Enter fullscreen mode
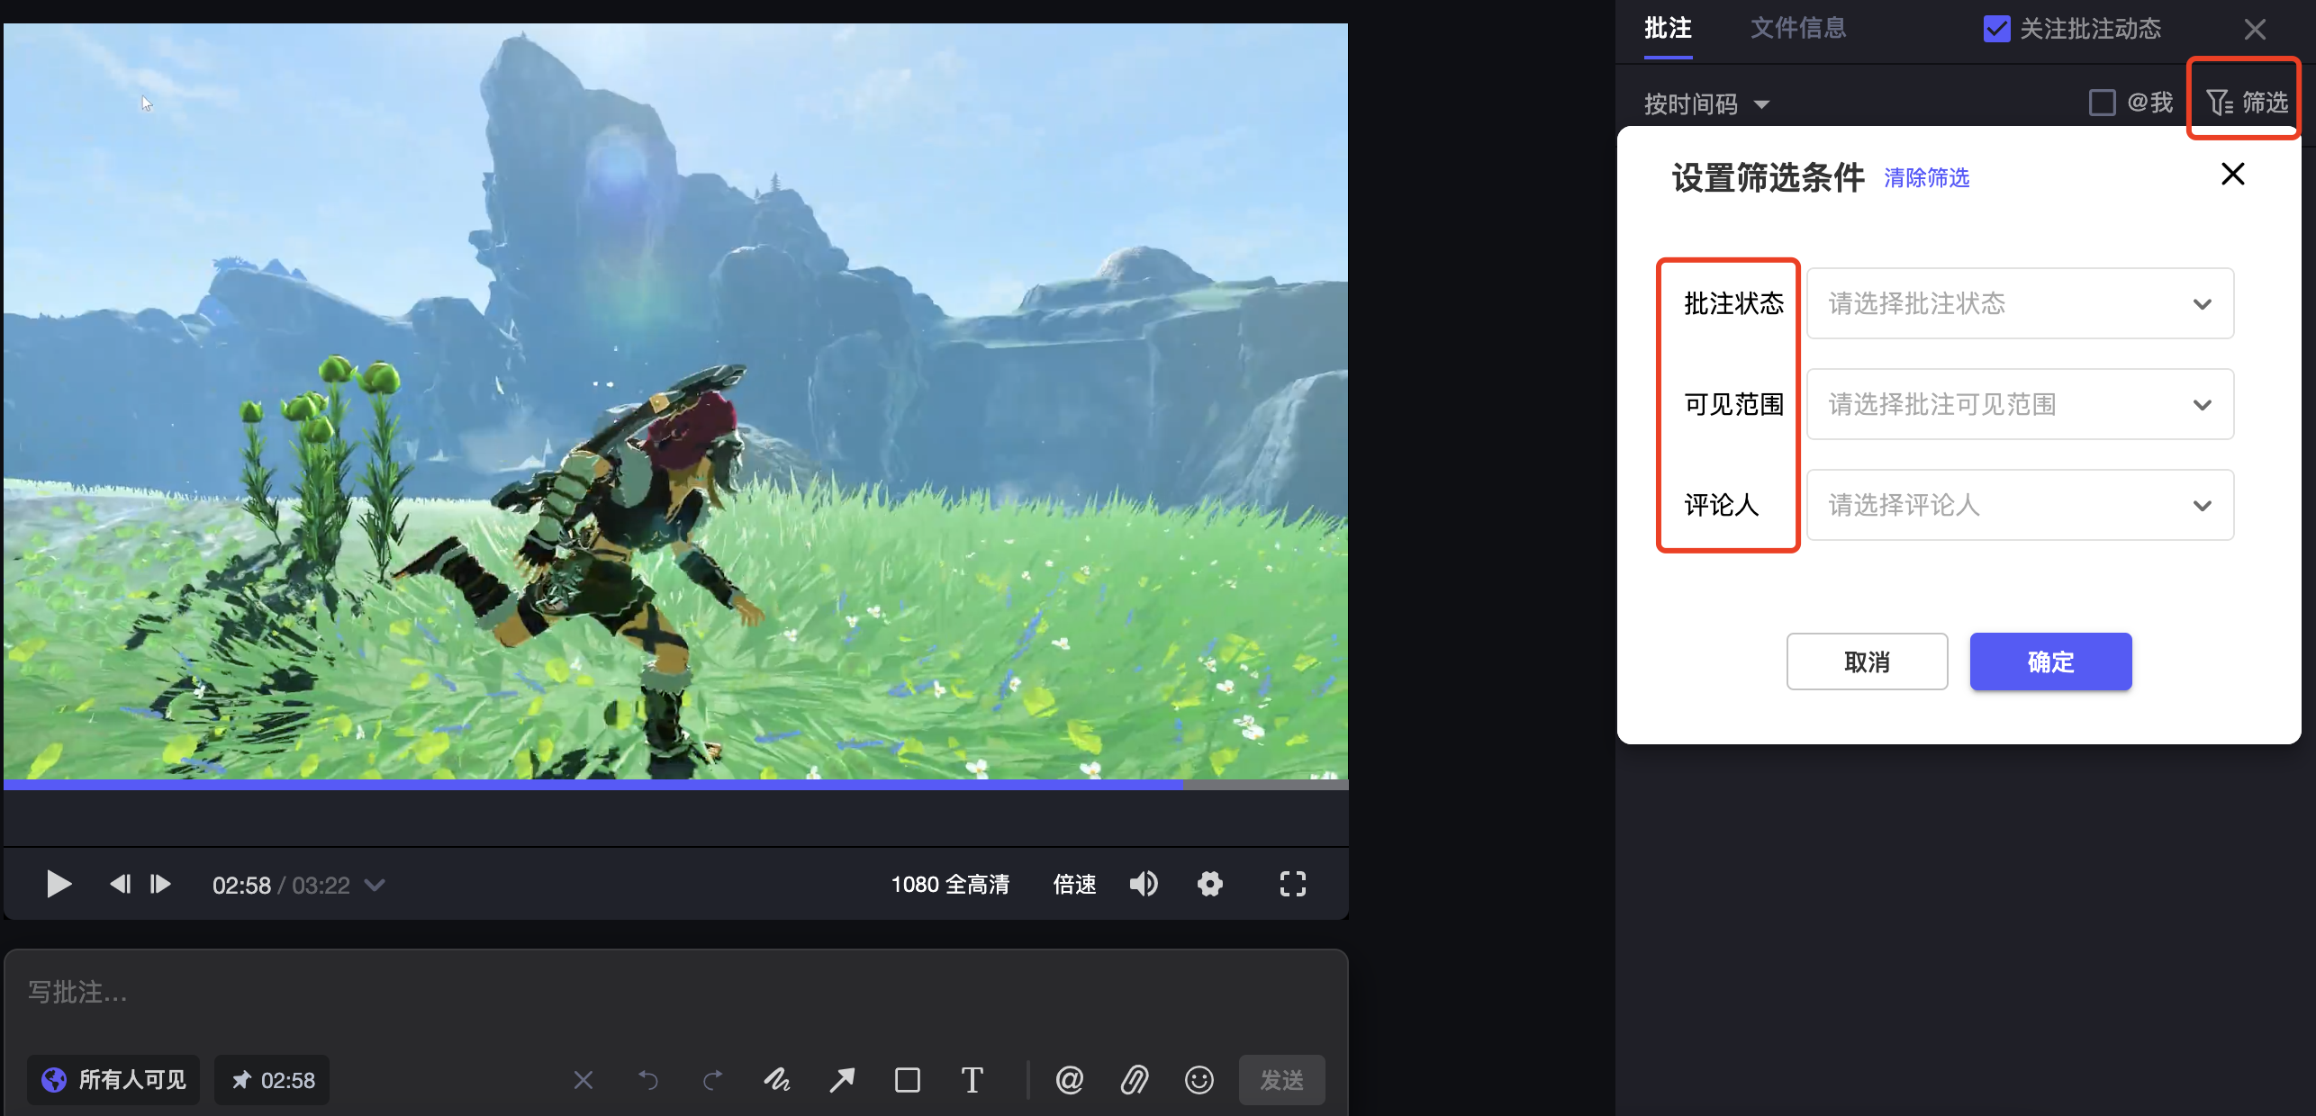This screenshot has width=2316, height=1116. tap(1293, 884)
